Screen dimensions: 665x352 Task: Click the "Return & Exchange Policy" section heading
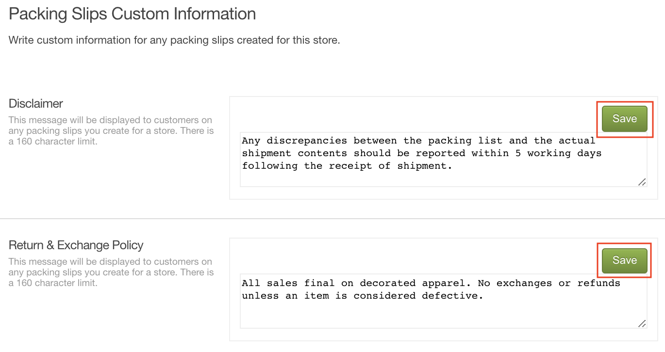(76, 245)
